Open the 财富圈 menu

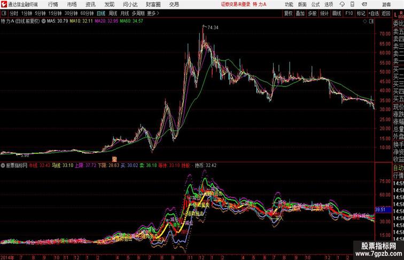pyautogui.click(x=153, y=4)
